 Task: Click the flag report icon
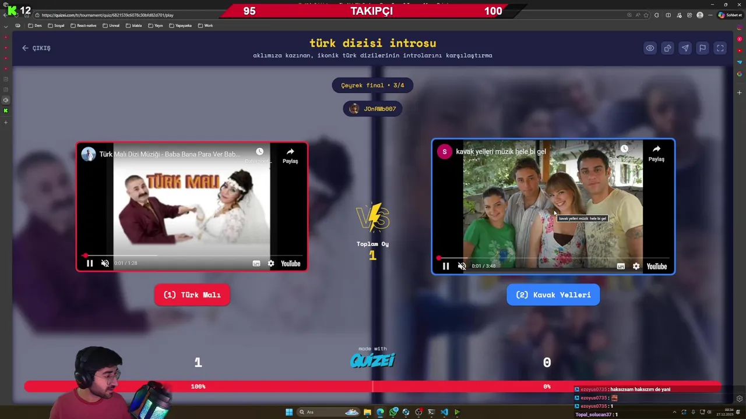tap(702, 48)
